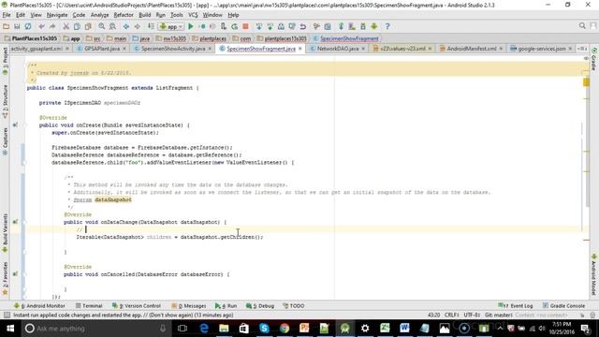Open the Event Log panel
Viewport: 599px width, 337px height.
[516, 306]
